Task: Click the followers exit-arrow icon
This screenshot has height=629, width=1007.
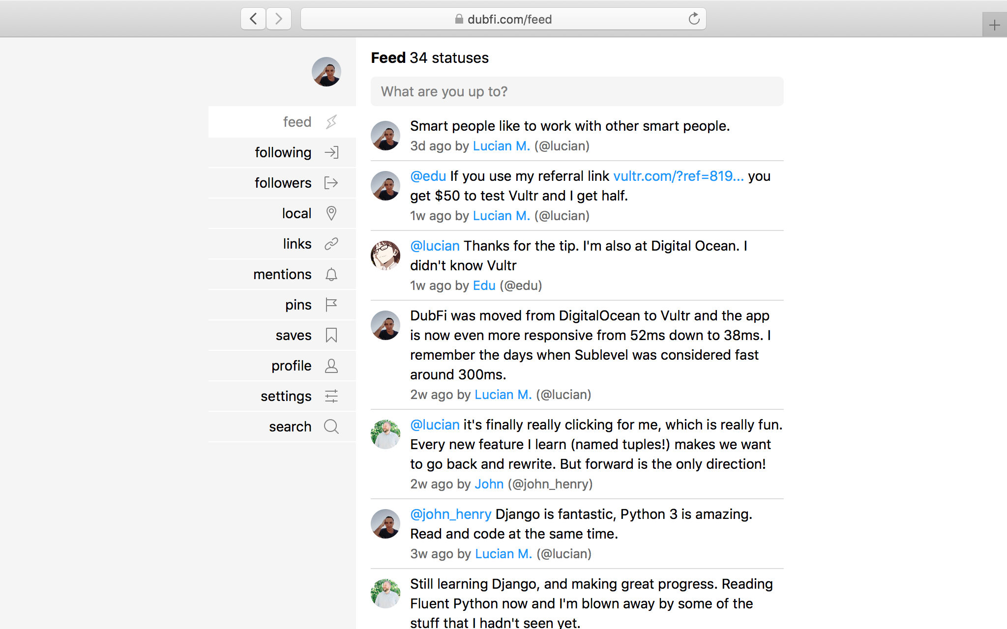Action: [331, 183]
